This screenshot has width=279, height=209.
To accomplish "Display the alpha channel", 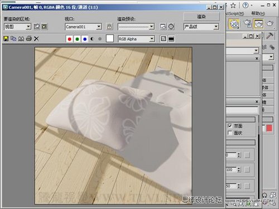I will [x=92, y=39].
